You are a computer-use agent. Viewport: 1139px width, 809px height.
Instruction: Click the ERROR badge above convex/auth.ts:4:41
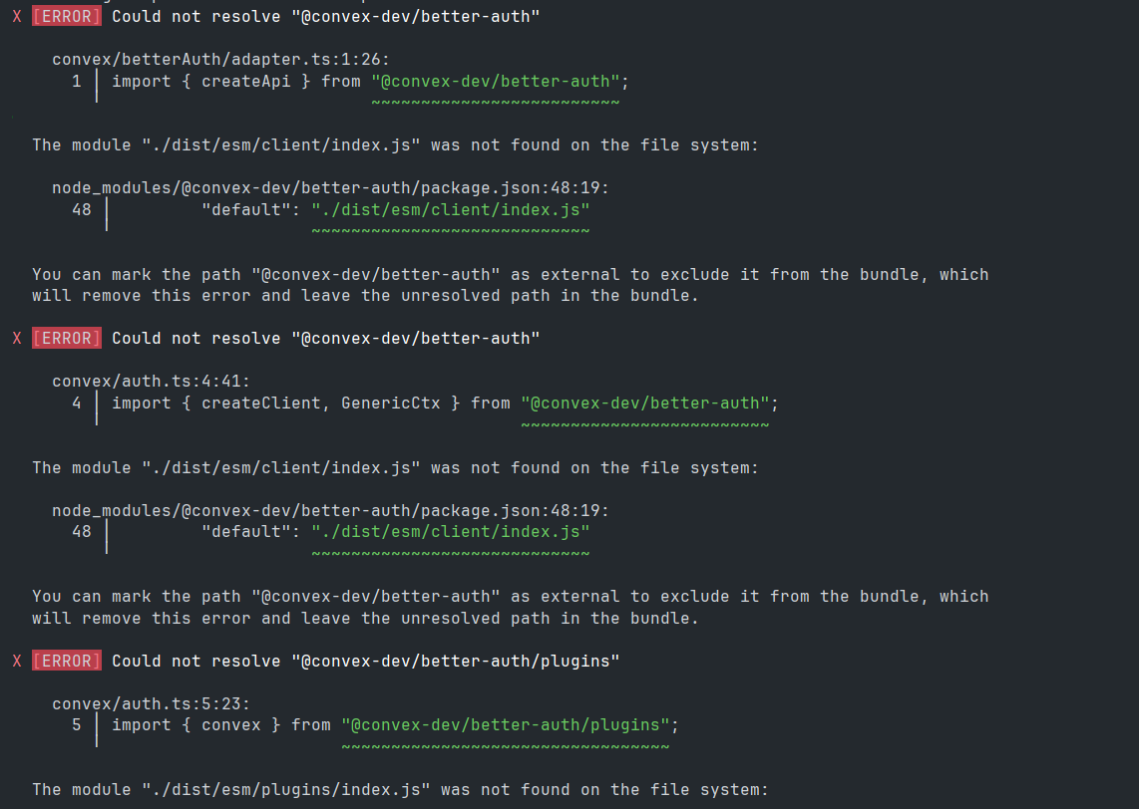pyautogui.click(x=67, y=339)
